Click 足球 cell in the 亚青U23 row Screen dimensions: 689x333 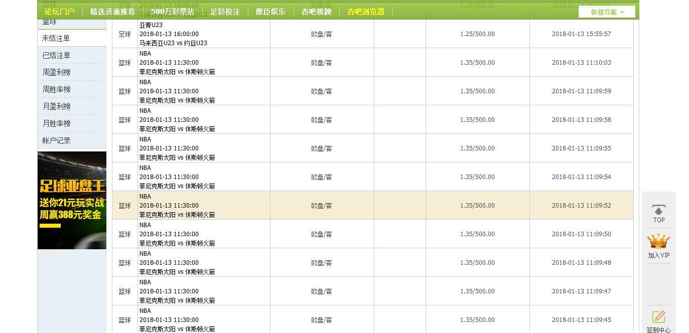(x=124, y=34)
